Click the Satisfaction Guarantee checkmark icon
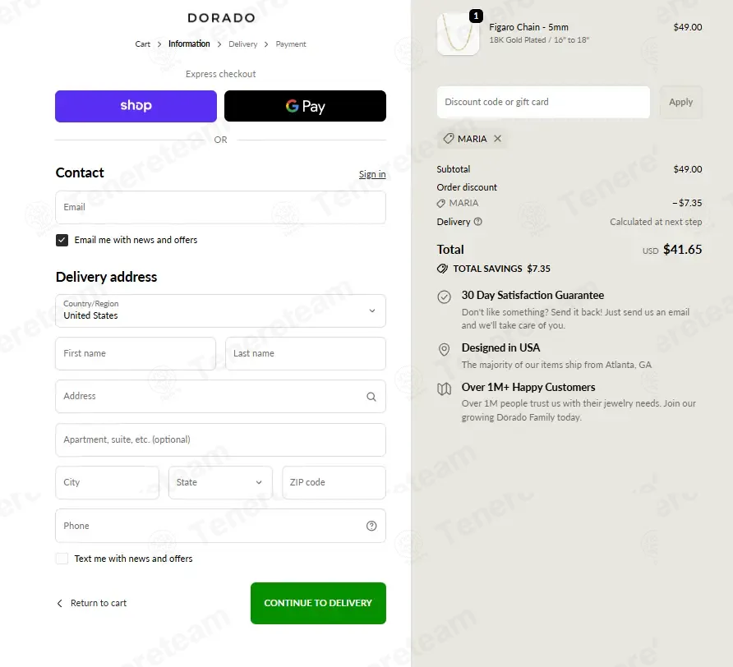Viewport: 733px width, 667px height. [x=444, y=297]
